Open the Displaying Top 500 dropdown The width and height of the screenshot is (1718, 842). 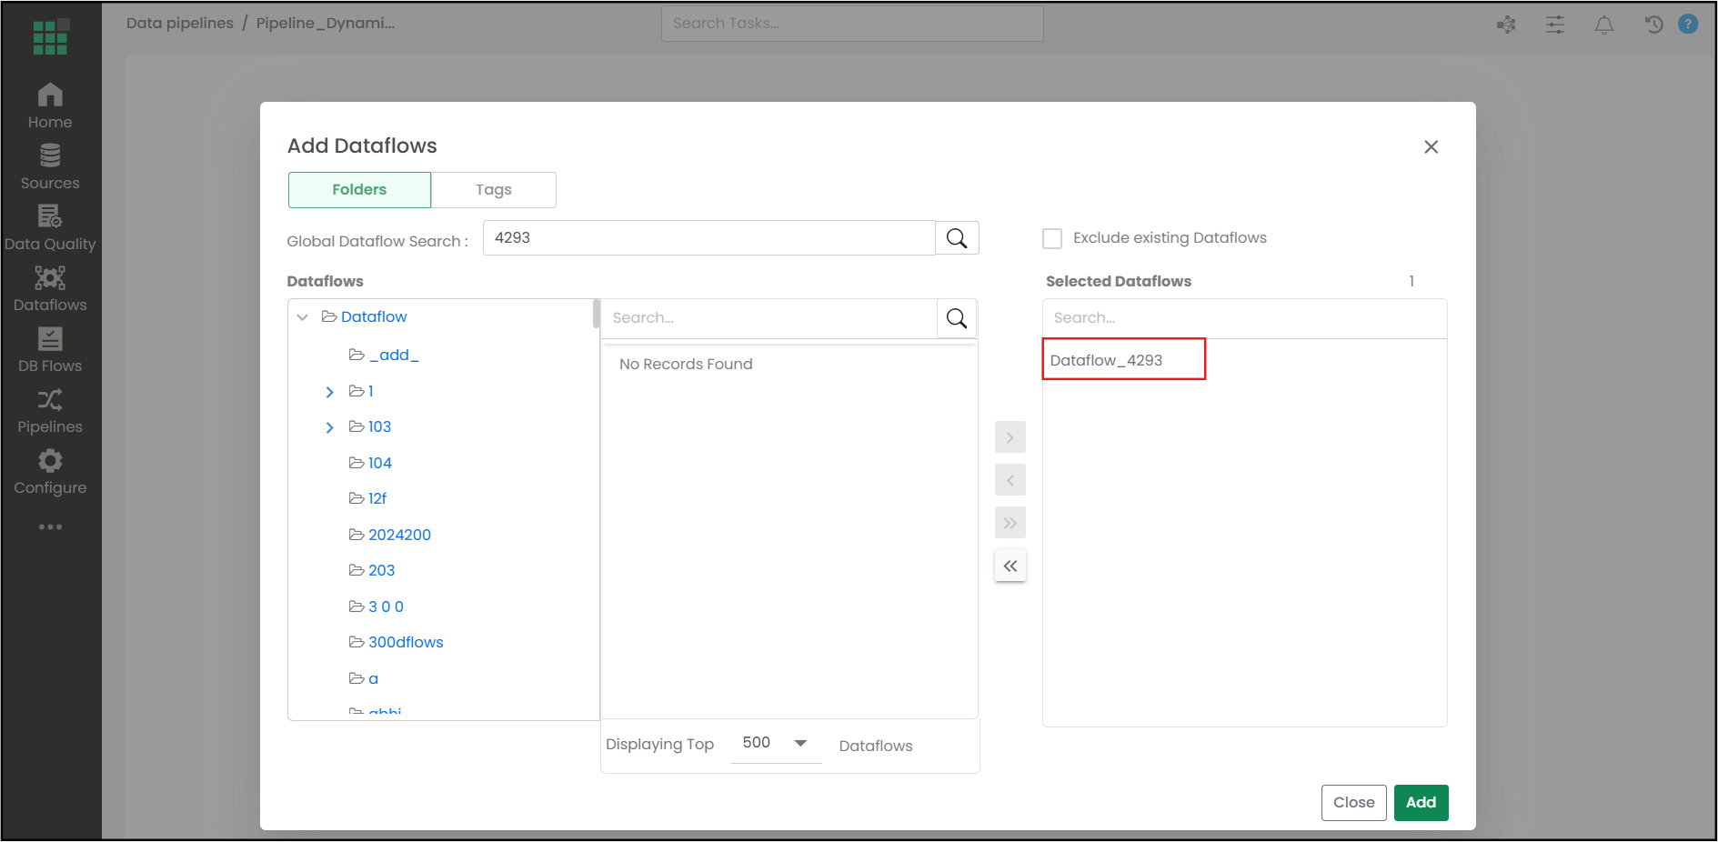pos(776,743)
